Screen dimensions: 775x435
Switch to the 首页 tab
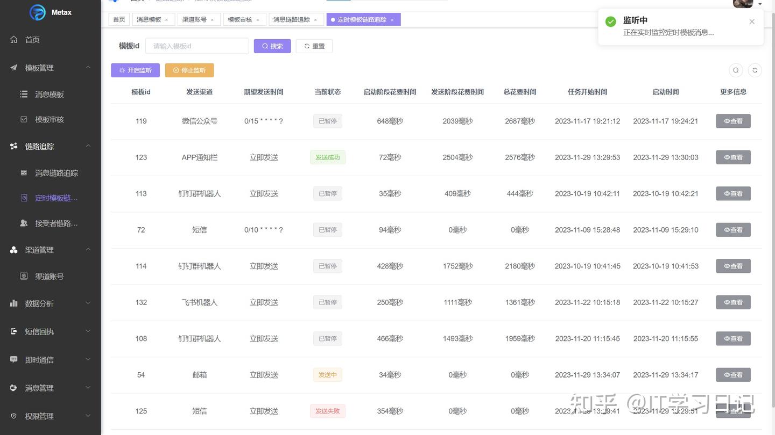(x=119, y=19)
